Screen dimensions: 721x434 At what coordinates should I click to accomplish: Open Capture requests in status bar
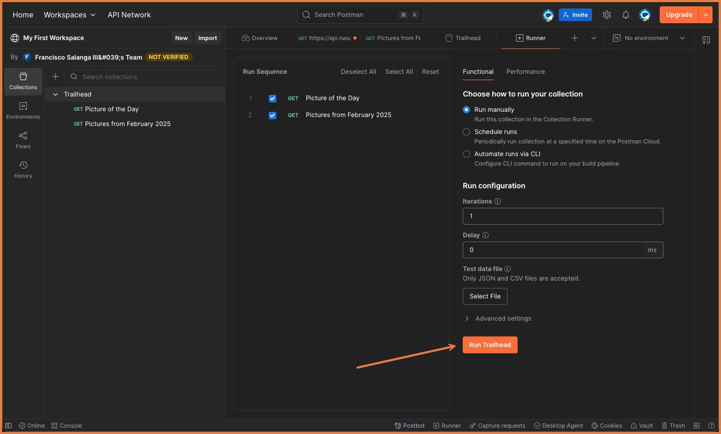[497, 426]
